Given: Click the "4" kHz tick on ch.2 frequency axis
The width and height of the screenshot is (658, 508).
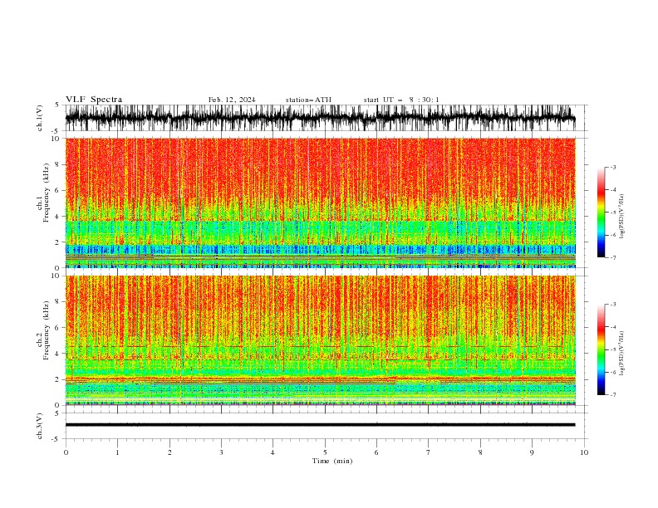Looking at the screenshot, I should click(x=59, y=354).
